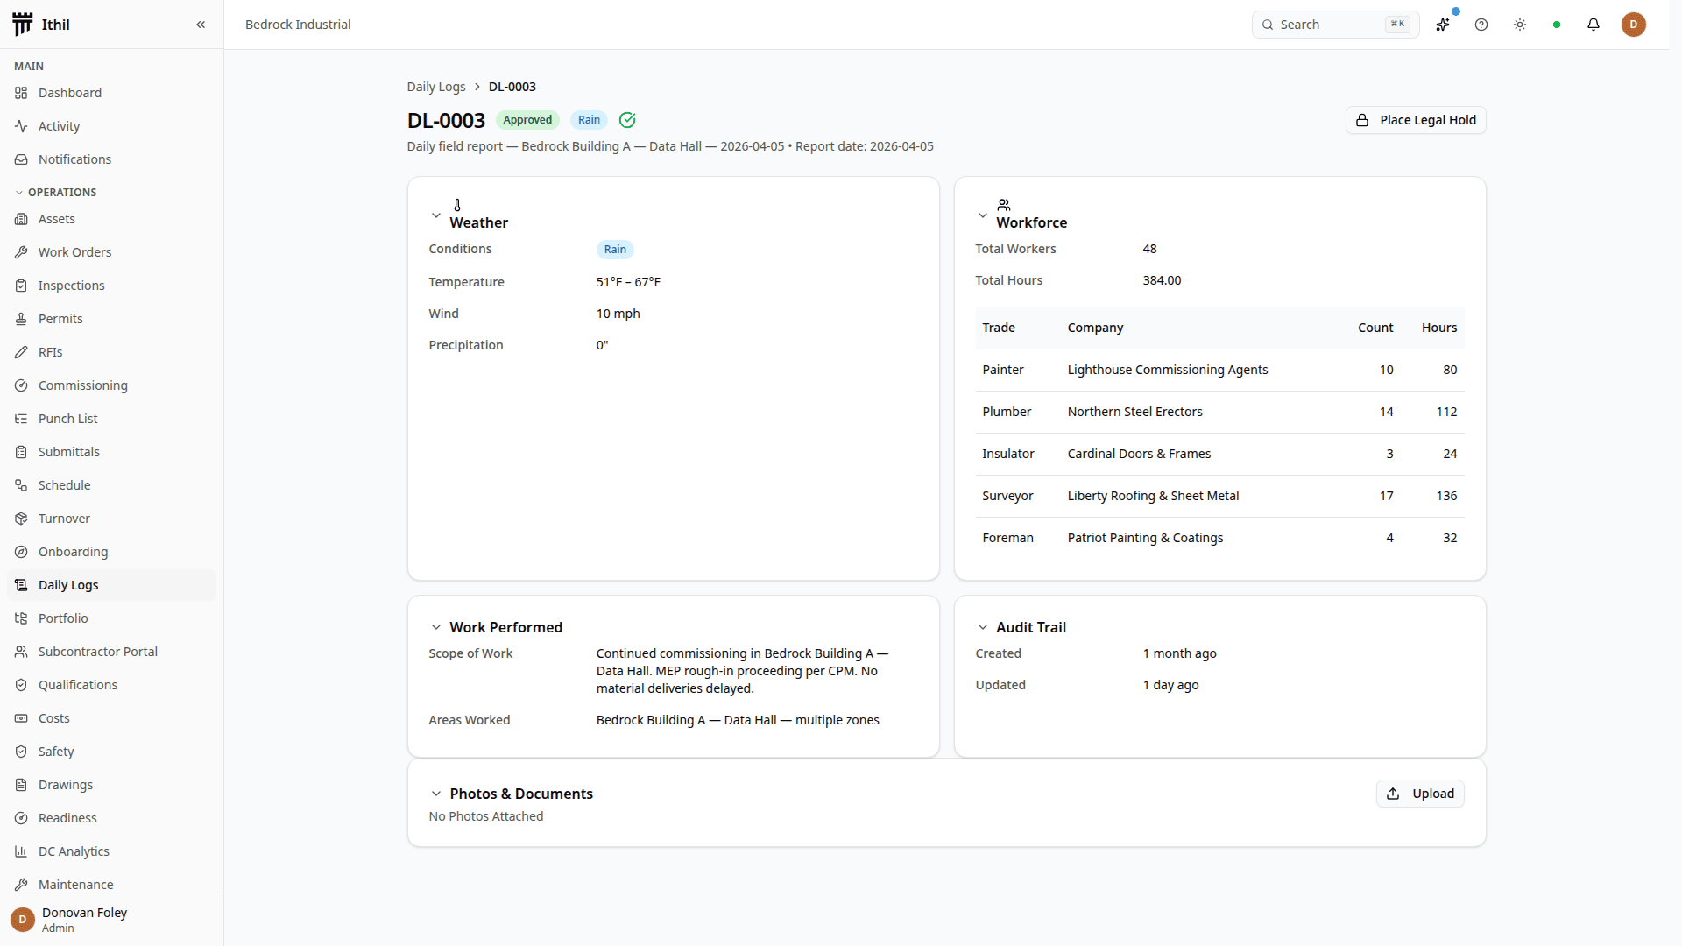
Task: Open Portfolio in the sidebar
Action: [111, 618]
